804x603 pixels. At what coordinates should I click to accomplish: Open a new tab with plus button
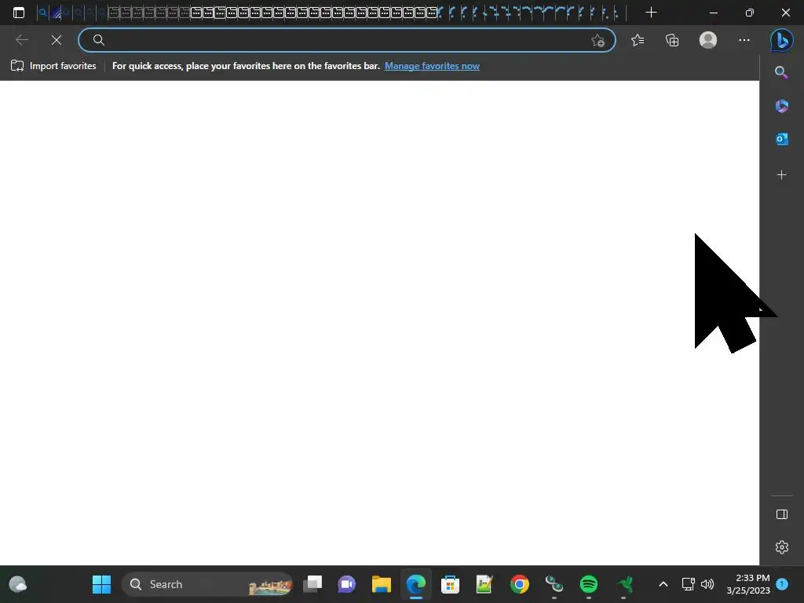(651, 13)
